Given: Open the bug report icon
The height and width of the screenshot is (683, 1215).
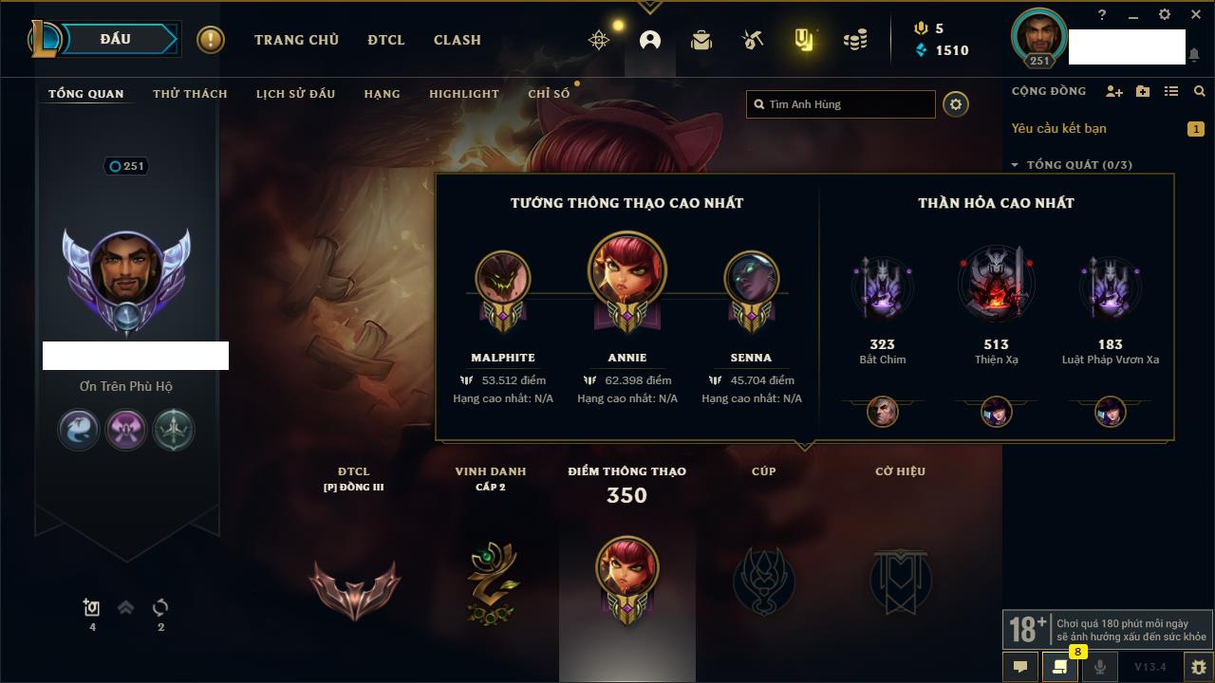Looking at the screenshot, I should (1198, 667).
